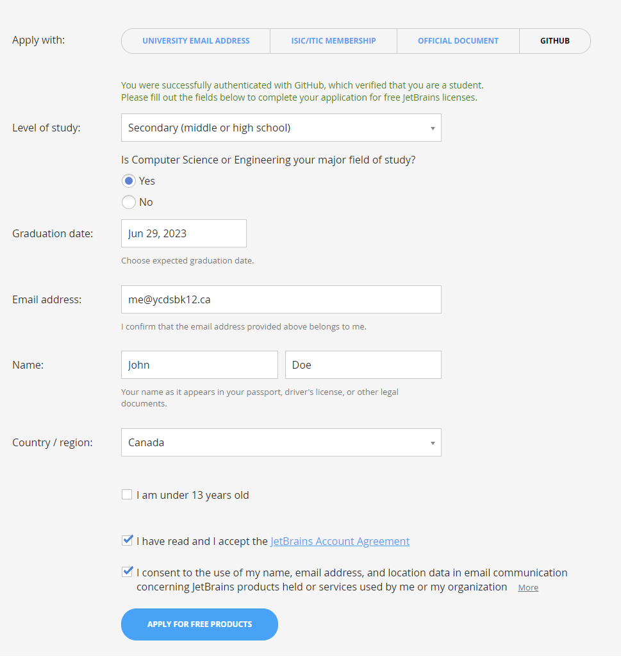Select the OFFICIAL DOCUMENT application method
The width and height of the screenshot is (621, 661).
click(458, 40)
